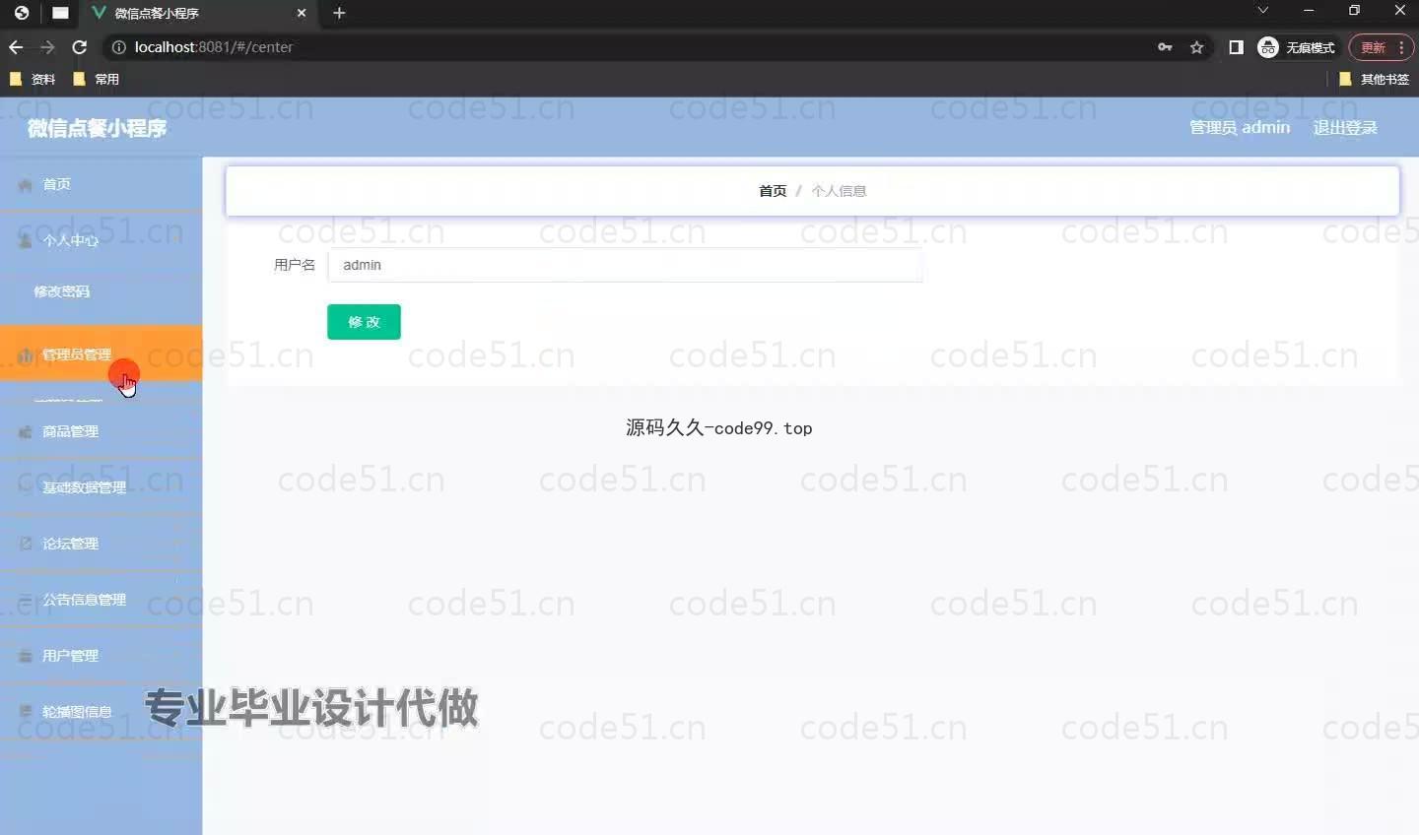Click the globe icon at top-left of title bar
Screen dimensions: 1419x835
pyautogui.click(x=22, y=13)
